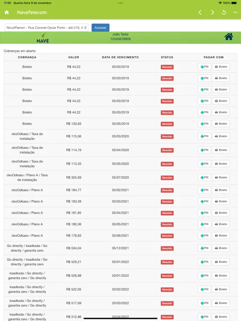Pay R$ 522,05 charge with Boleto
The image size is (241, 321).
click(x=221, y=289)
